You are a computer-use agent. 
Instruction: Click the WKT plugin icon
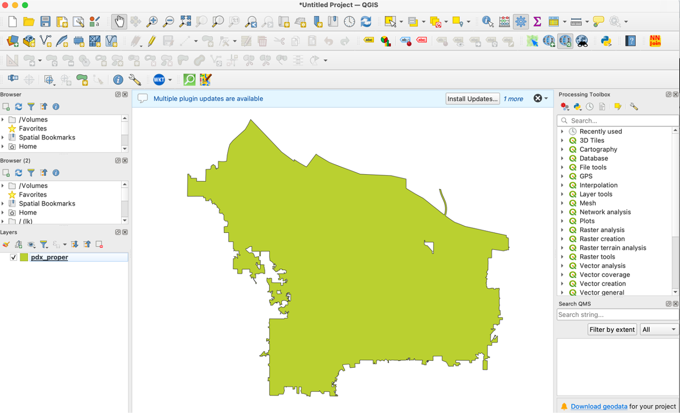coord(159,80)
